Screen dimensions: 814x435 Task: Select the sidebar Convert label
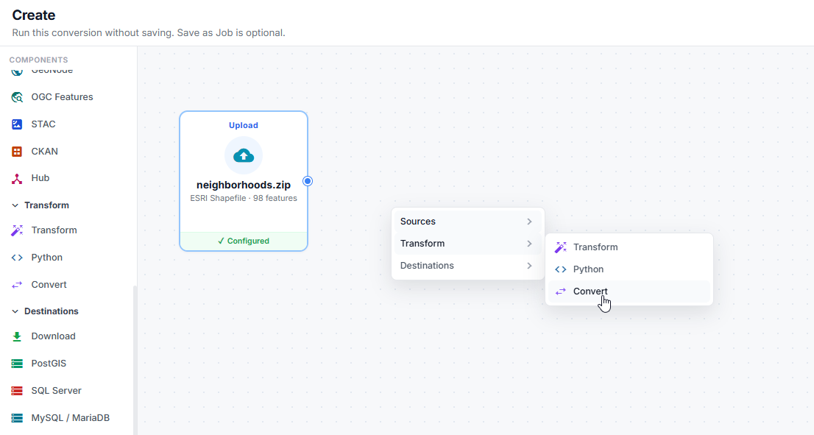pyautogui.click(x=49, y=284)
